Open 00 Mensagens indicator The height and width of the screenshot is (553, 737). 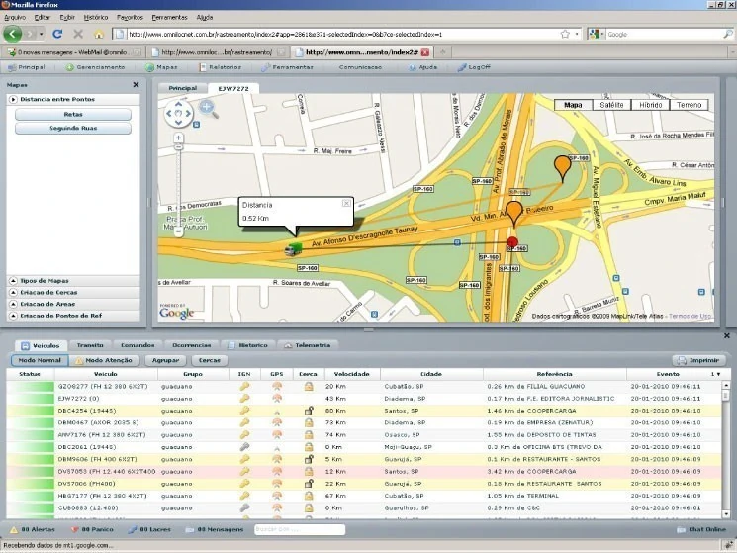click(x=215, y=529)
